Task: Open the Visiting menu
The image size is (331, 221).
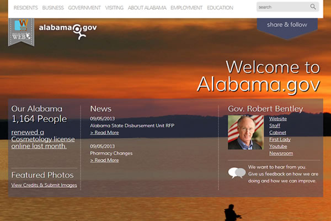Action: [x=114, y=8]
